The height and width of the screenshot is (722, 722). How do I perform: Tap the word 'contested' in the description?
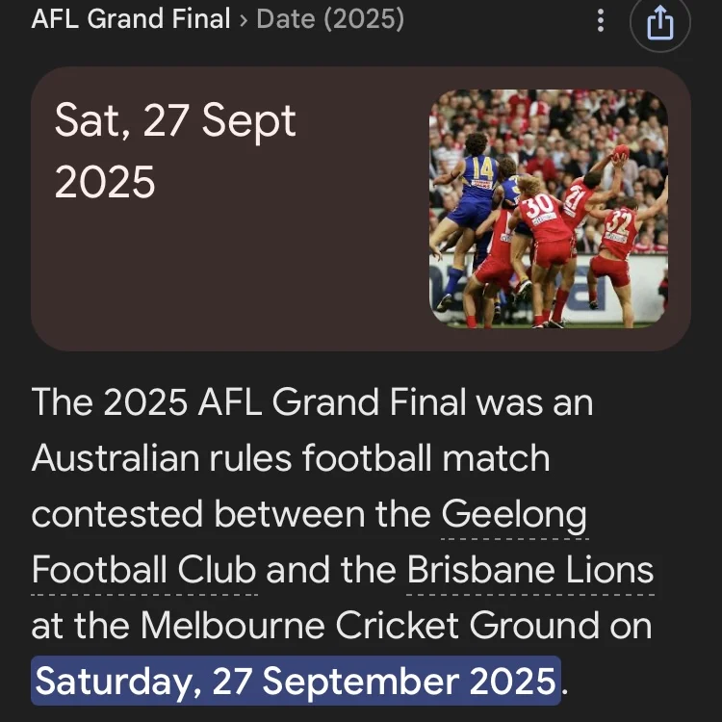(118, 515)
